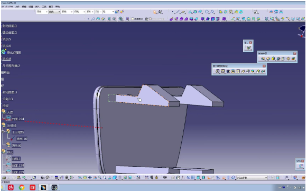Toggle the checkbox next to the sketch tools icon
307x192 pixels.
(x=151, y=19)
